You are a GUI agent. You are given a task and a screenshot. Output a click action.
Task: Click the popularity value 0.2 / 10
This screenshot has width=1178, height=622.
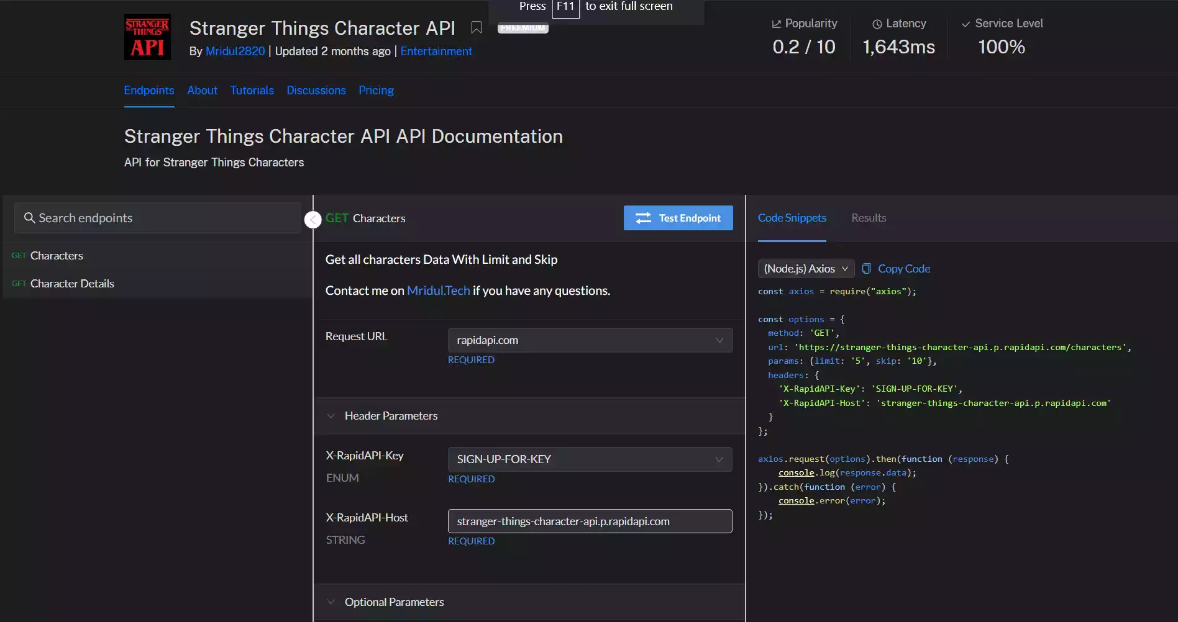(x=804, y=47)
